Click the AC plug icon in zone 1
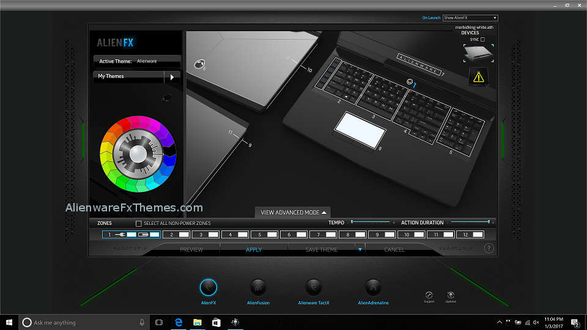This screenshot has width=587, height=330. (x=120, y=235)
